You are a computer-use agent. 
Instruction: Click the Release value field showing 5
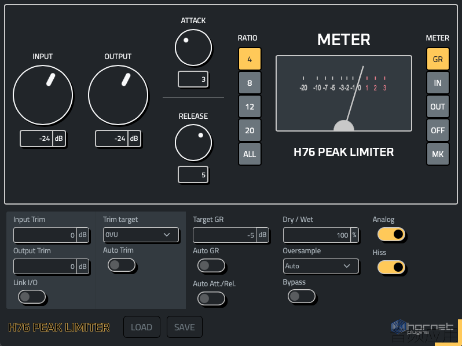coord(193,174)
